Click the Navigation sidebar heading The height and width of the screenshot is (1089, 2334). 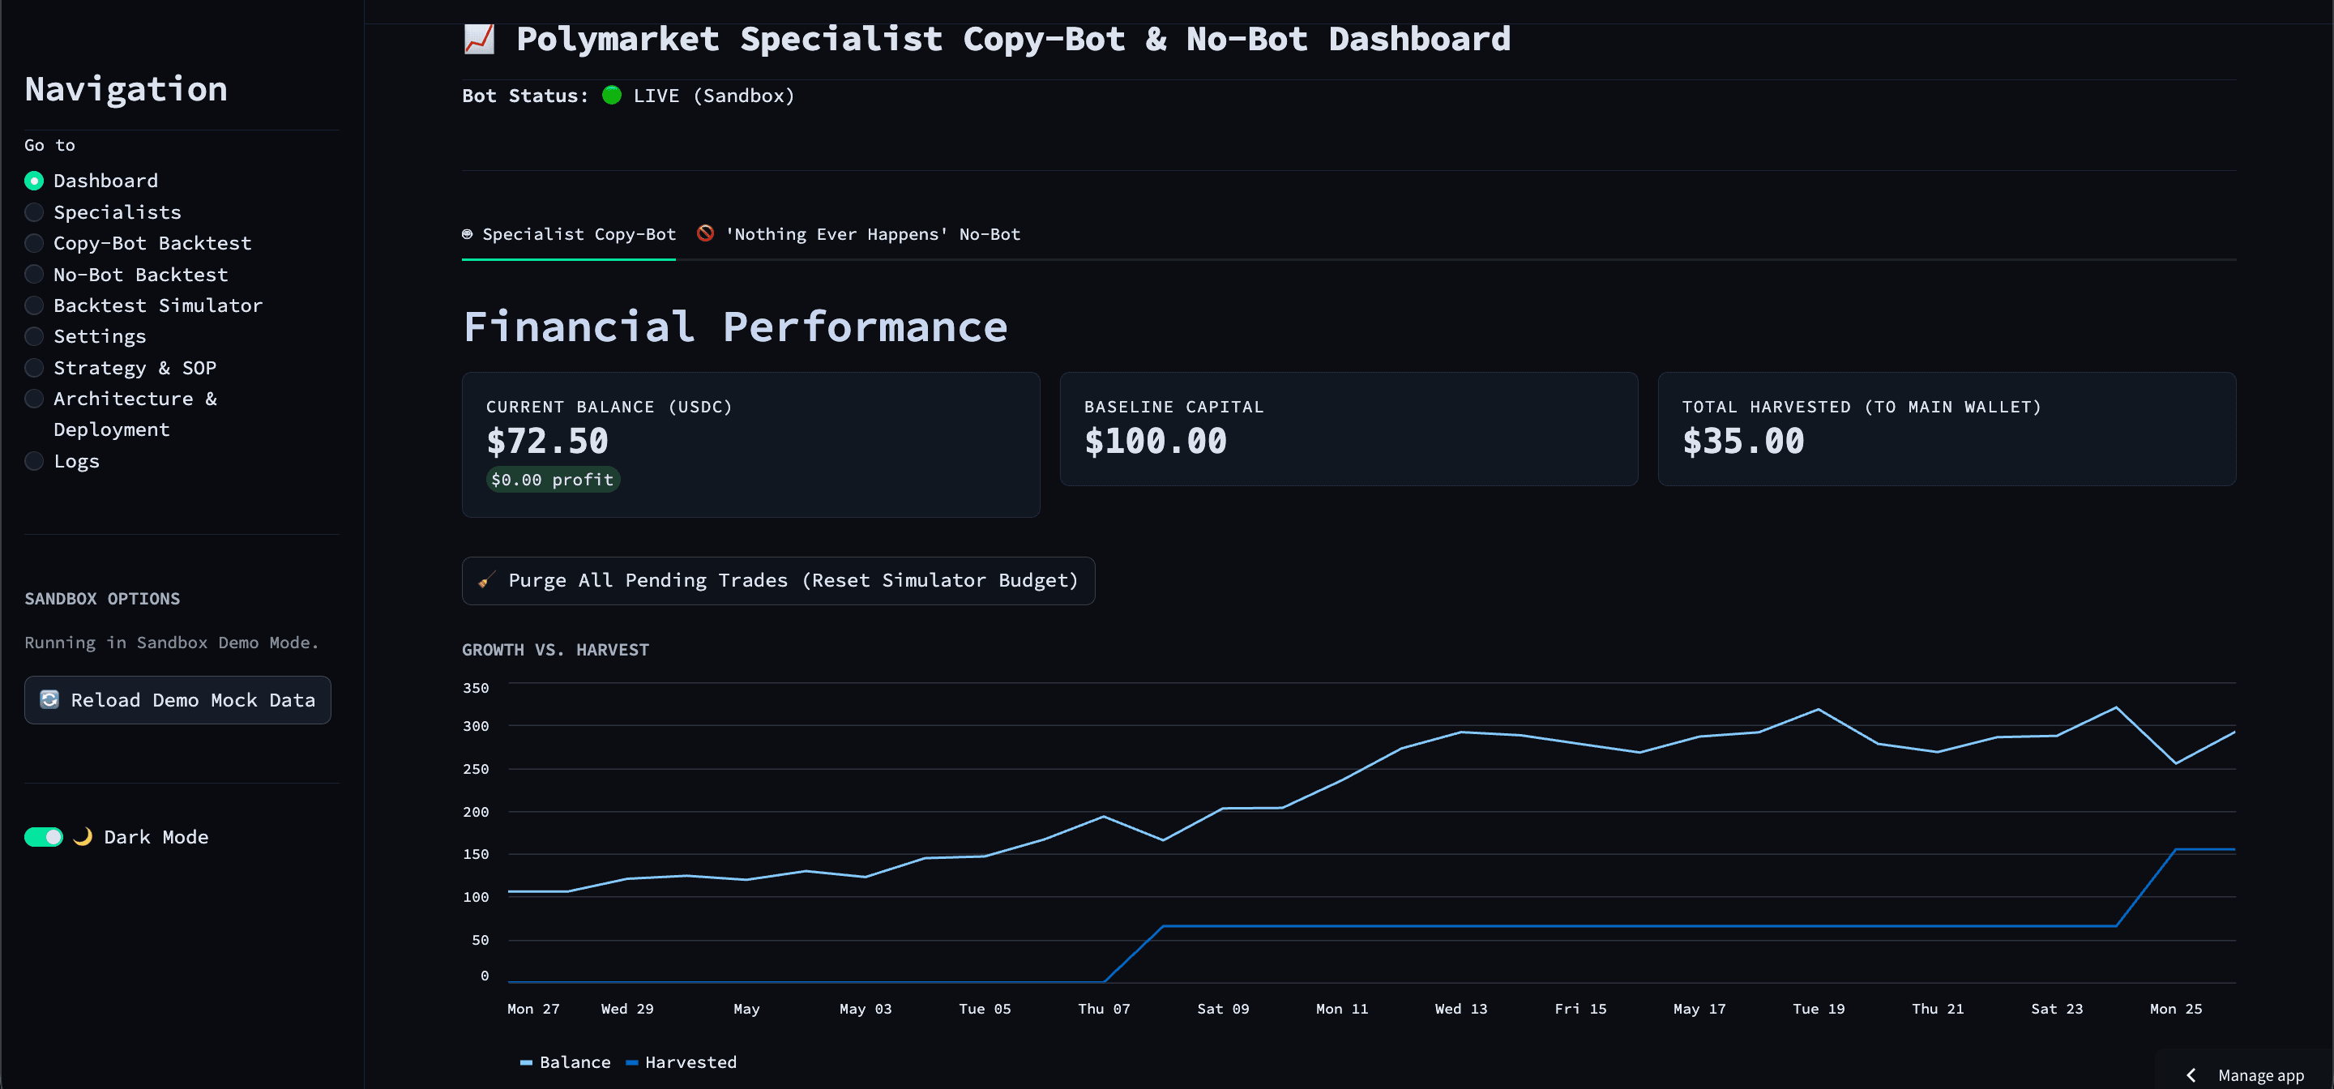[126, 89]
